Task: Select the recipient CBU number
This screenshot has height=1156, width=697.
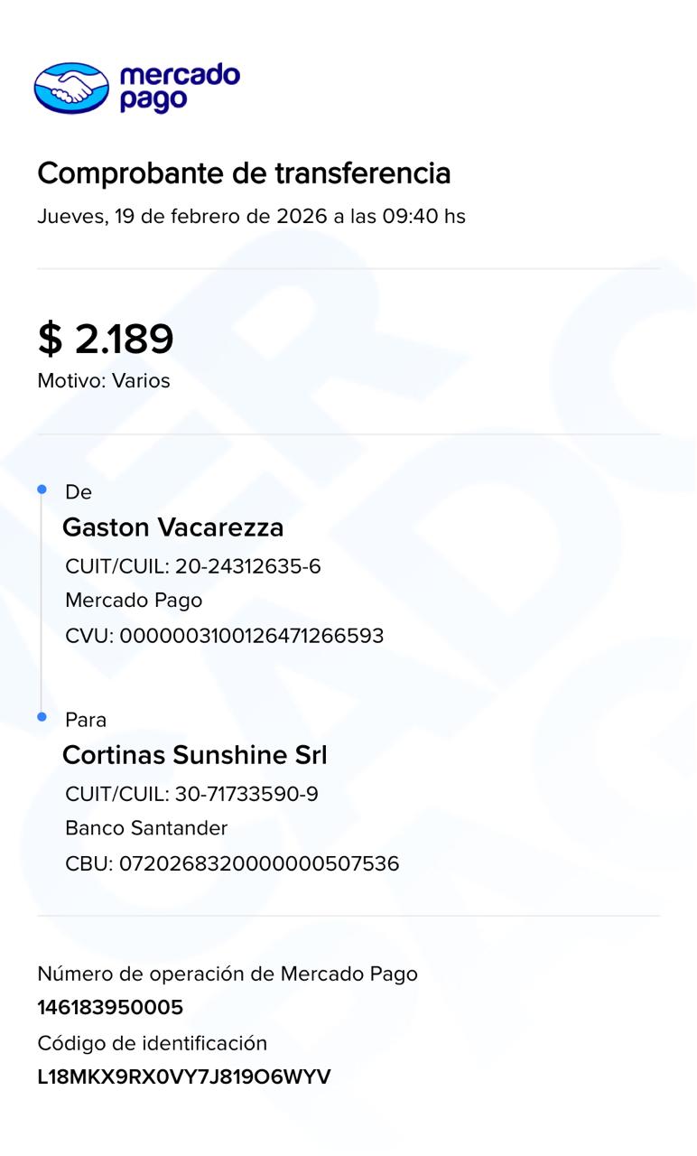Action: [232, 863]
